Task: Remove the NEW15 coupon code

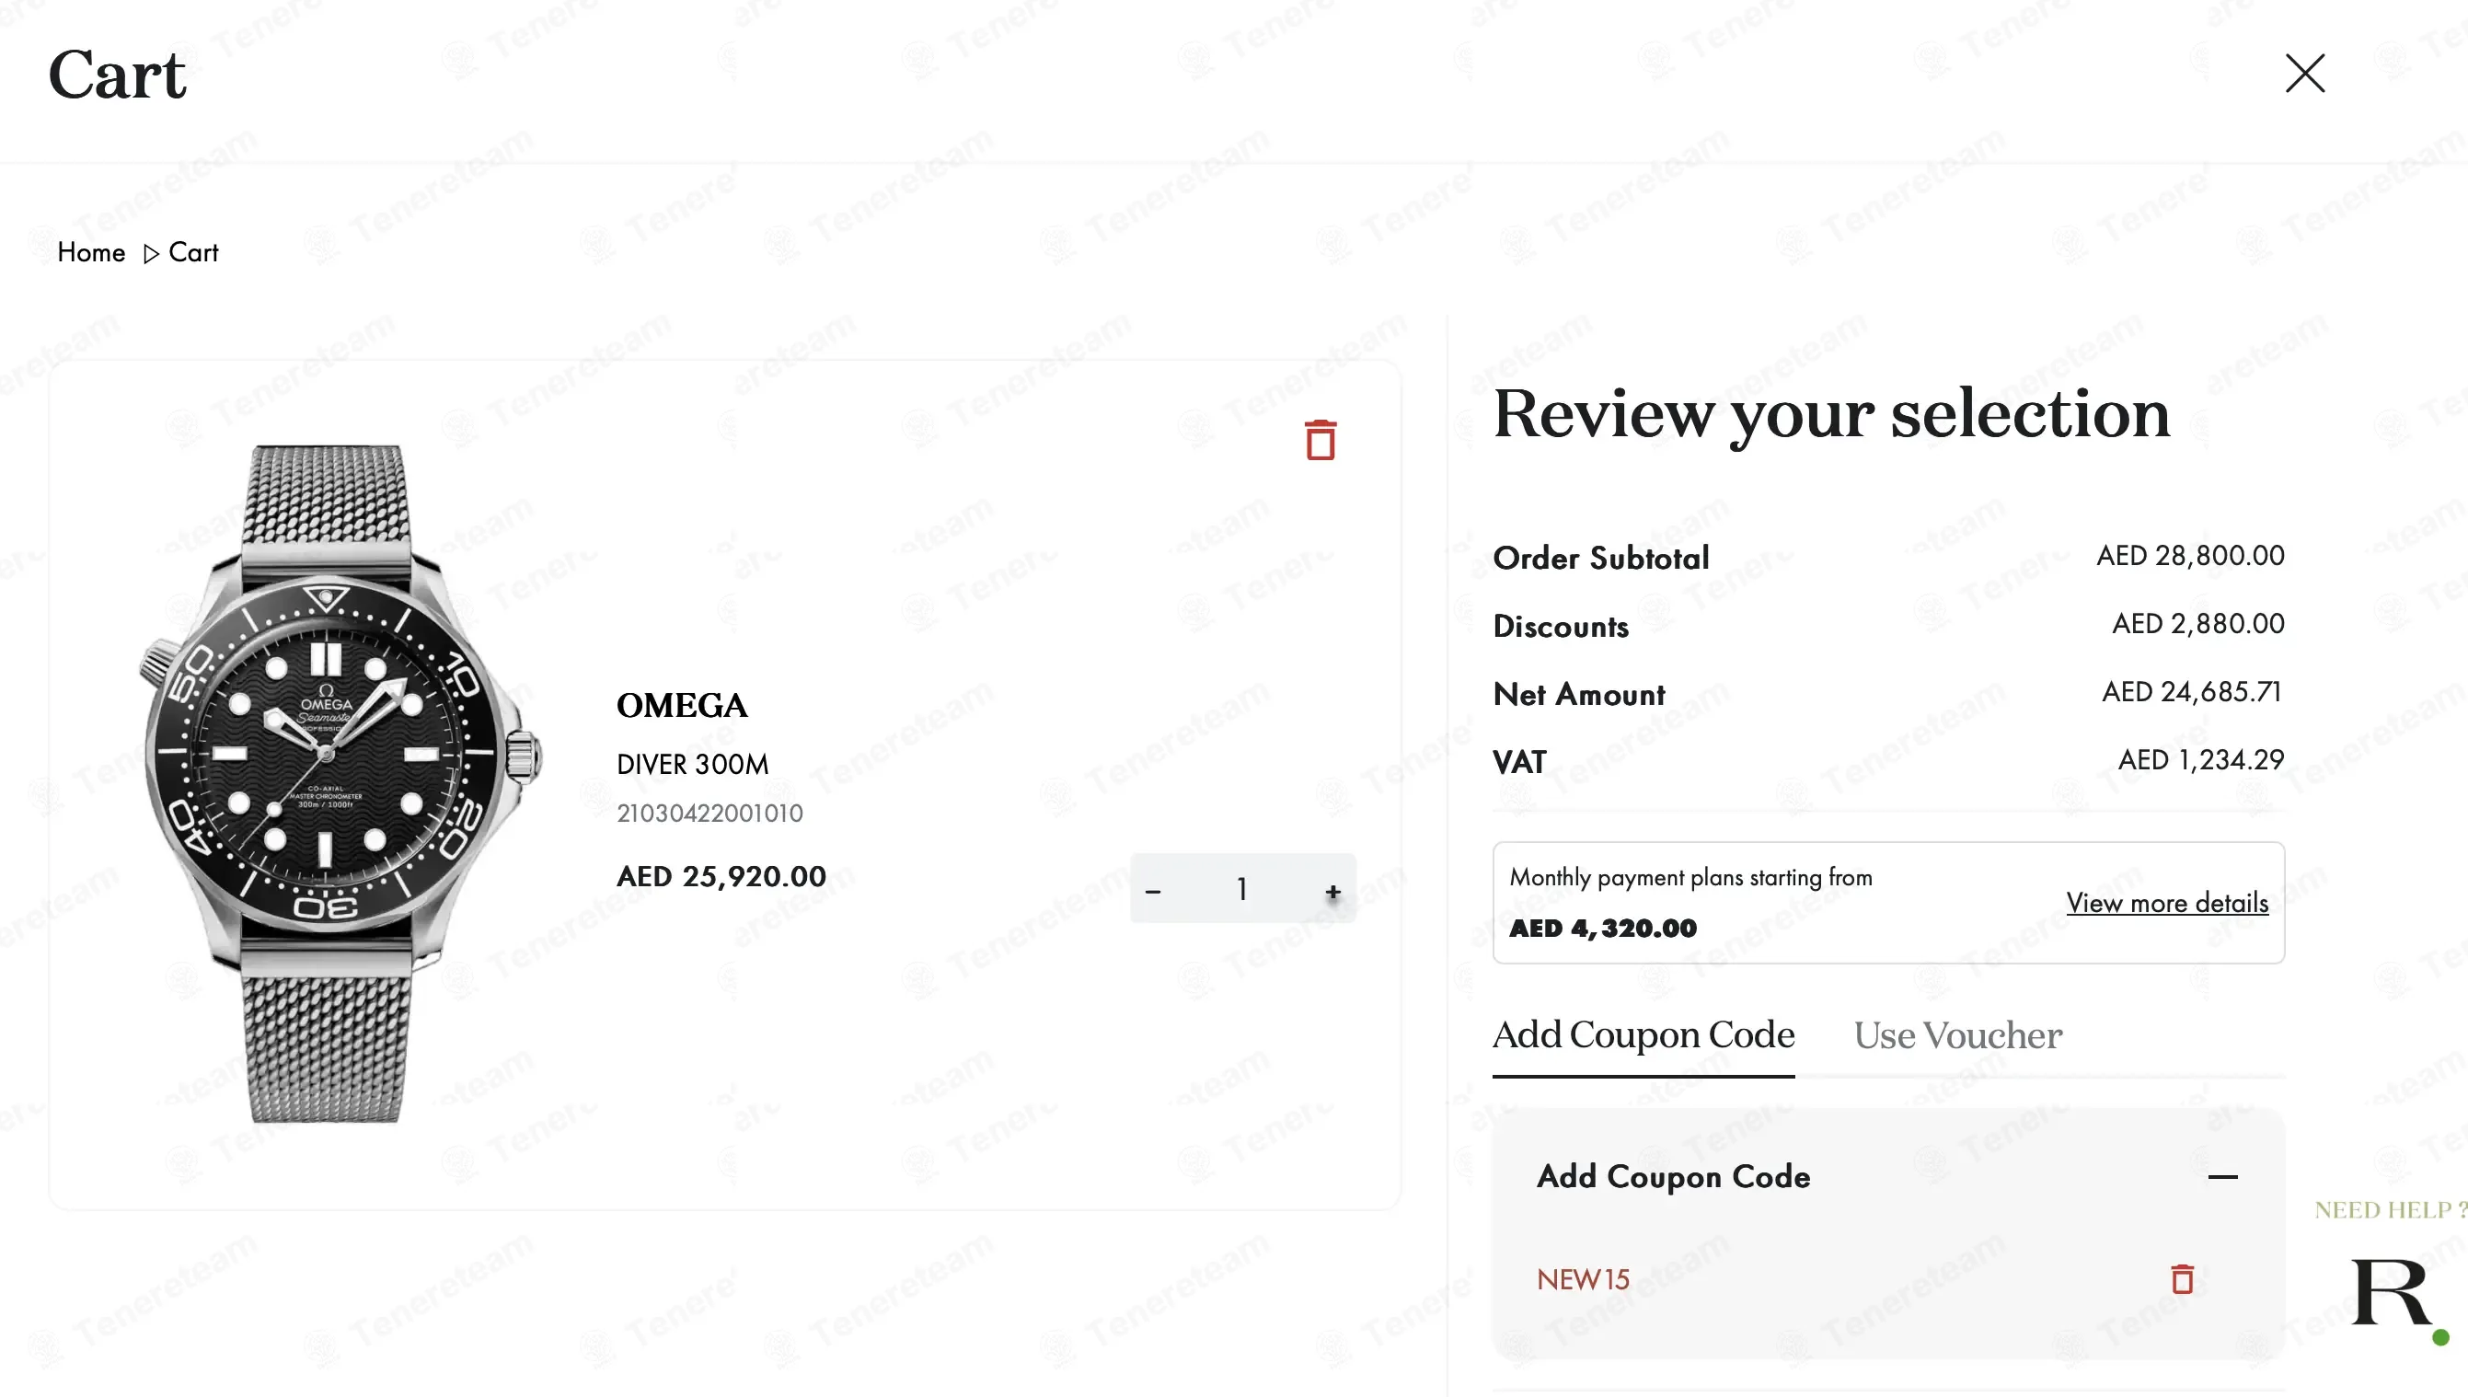Action: pyautogui.click(x=2182, y=1278)
